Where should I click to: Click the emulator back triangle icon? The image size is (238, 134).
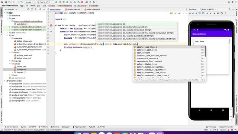[207, 13]
